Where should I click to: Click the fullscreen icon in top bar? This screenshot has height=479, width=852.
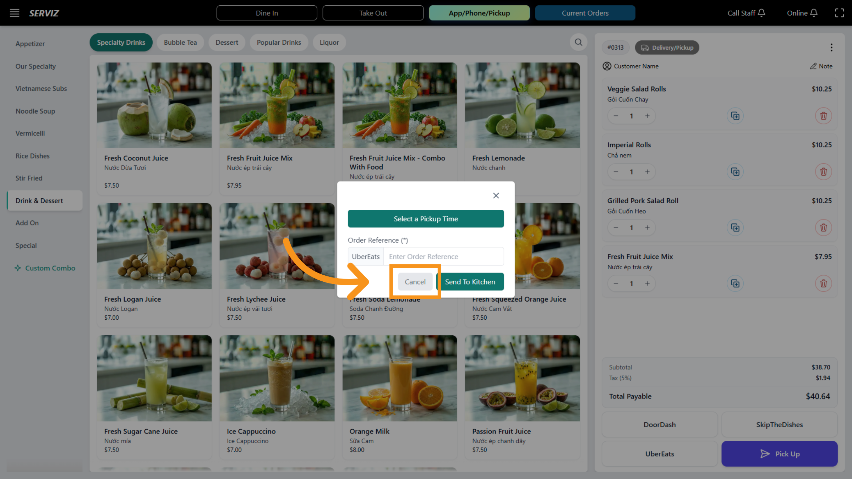coord(839,13)
